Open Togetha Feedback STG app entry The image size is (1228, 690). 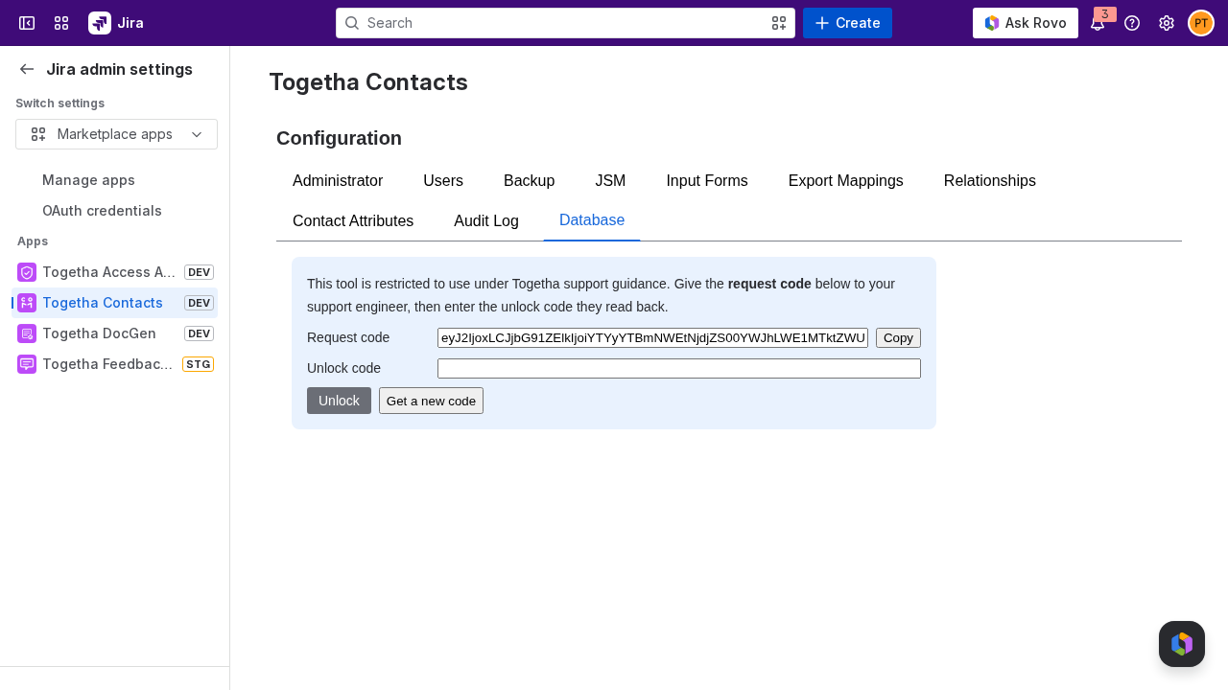(114, 364)
